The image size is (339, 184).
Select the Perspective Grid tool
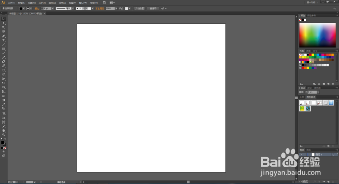[x=3, y=92]
